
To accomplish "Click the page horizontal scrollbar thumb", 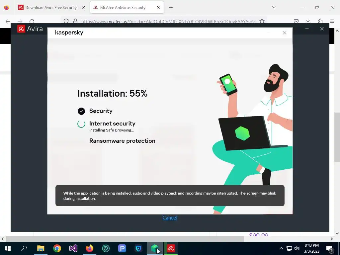I will pyautogui.click(x=125, y=239).
